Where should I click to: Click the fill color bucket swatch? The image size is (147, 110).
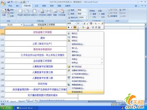(x=83, y=27)
